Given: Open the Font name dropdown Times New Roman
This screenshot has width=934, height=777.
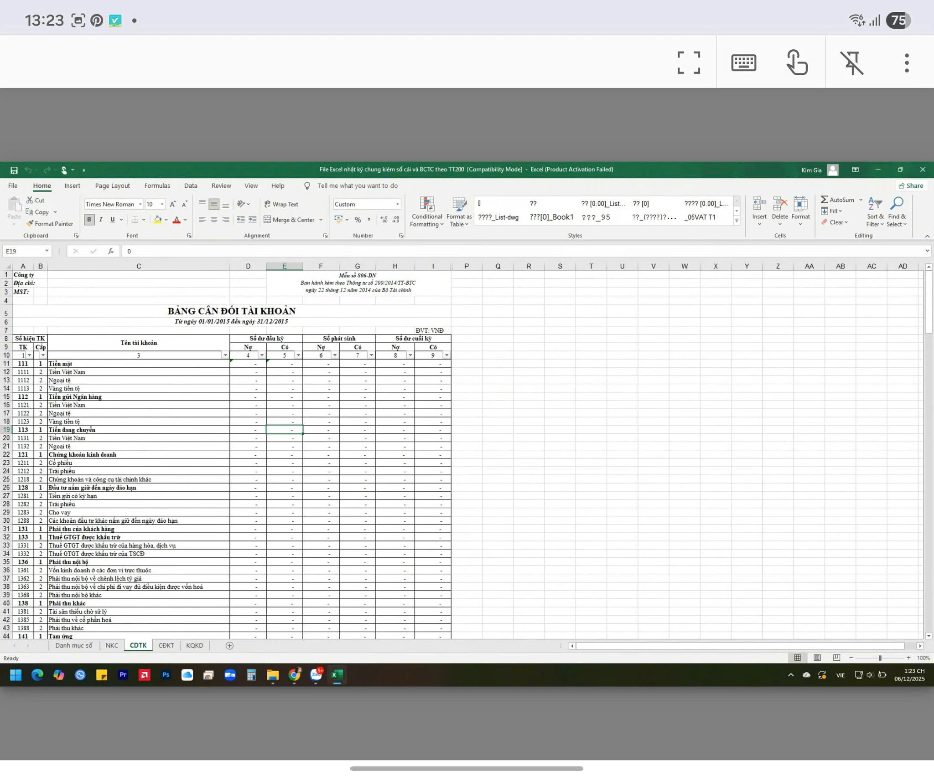Looking at the screenshot, I should (140, 204).
